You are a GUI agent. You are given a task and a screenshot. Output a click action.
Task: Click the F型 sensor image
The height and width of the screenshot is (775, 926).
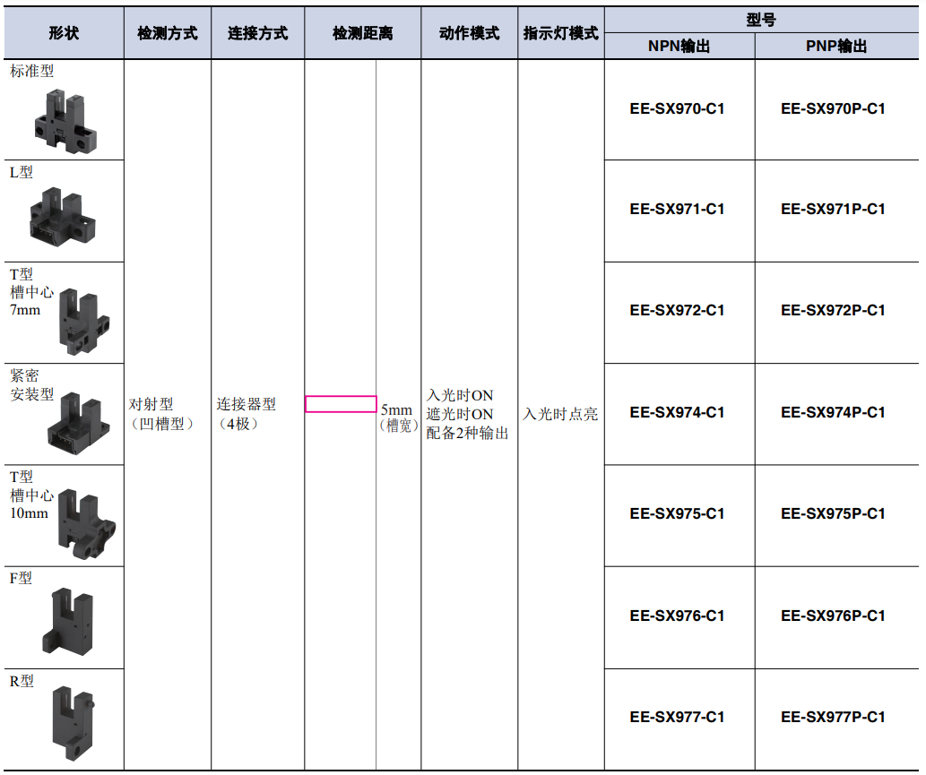click(x=68, y=621)
